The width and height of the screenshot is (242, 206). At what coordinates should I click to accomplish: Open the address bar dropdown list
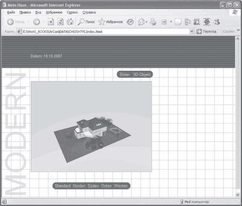coord(191,32)
